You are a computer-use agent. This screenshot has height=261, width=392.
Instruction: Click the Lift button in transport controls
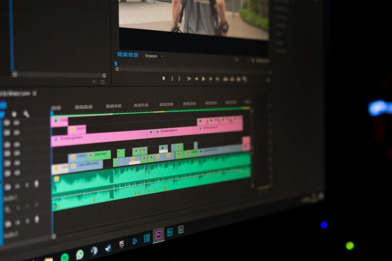(226, 79)
